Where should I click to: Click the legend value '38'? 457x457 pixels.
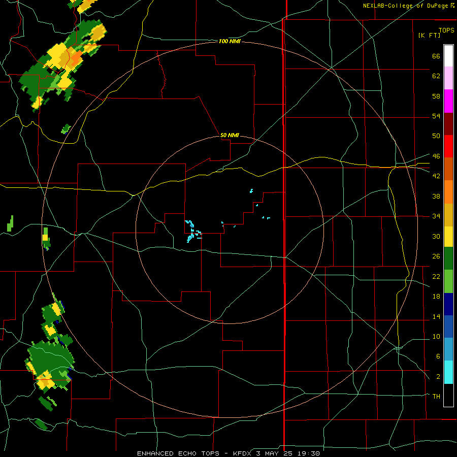click(x=436, y=196)
